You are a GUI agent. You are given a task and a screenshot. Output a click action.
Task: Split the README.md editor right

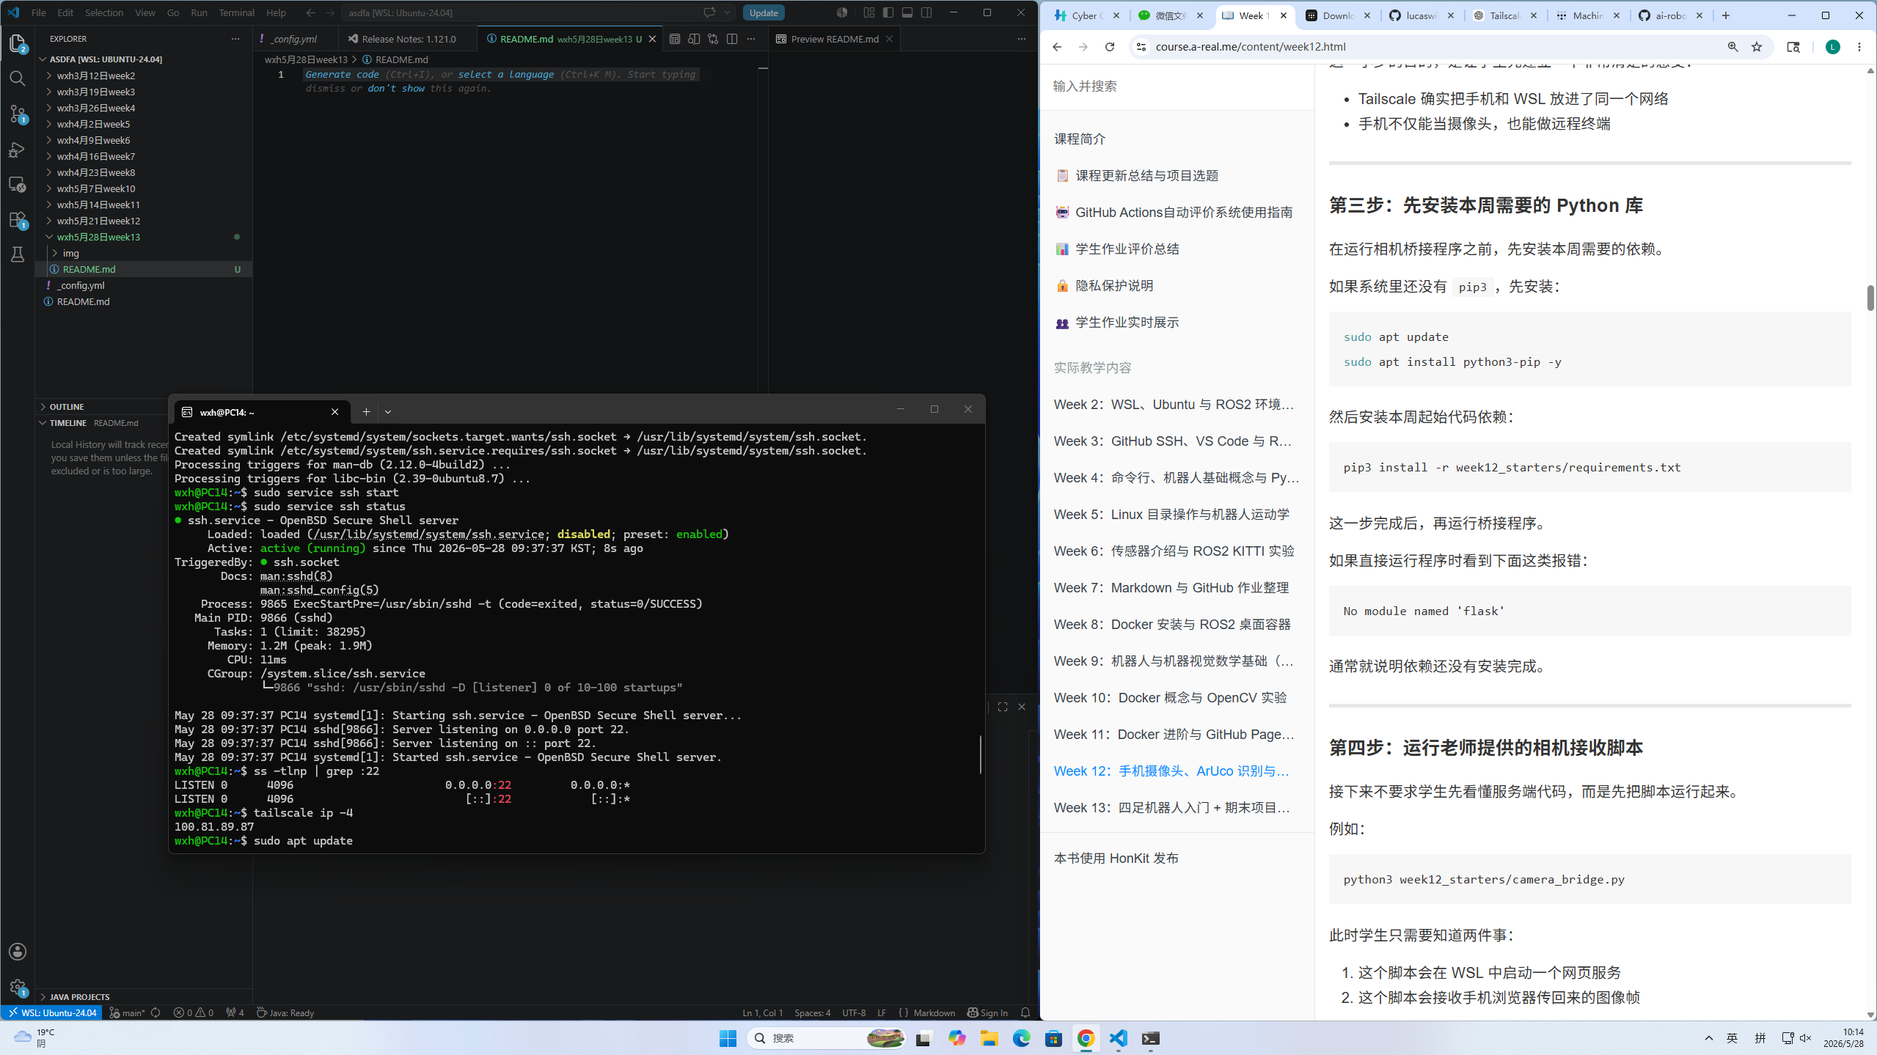(x=732, y=39)
